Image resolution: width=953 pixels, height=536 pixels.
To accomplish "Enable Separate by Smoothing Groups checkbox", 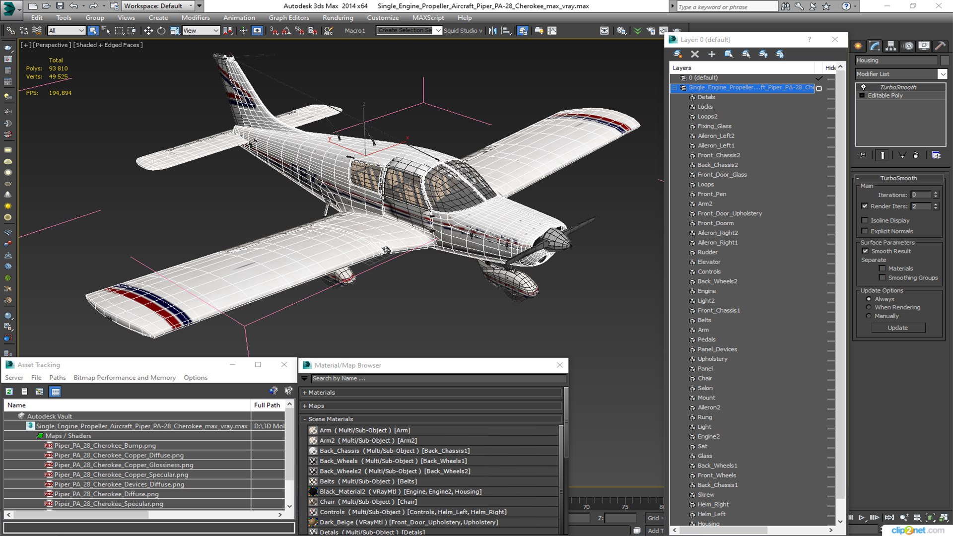I will [x=882, y=278].
